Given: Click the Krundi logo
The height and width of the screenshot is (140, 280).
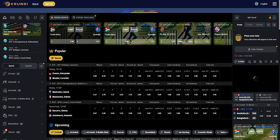Looking at the screenshot, I should (15, 4).
